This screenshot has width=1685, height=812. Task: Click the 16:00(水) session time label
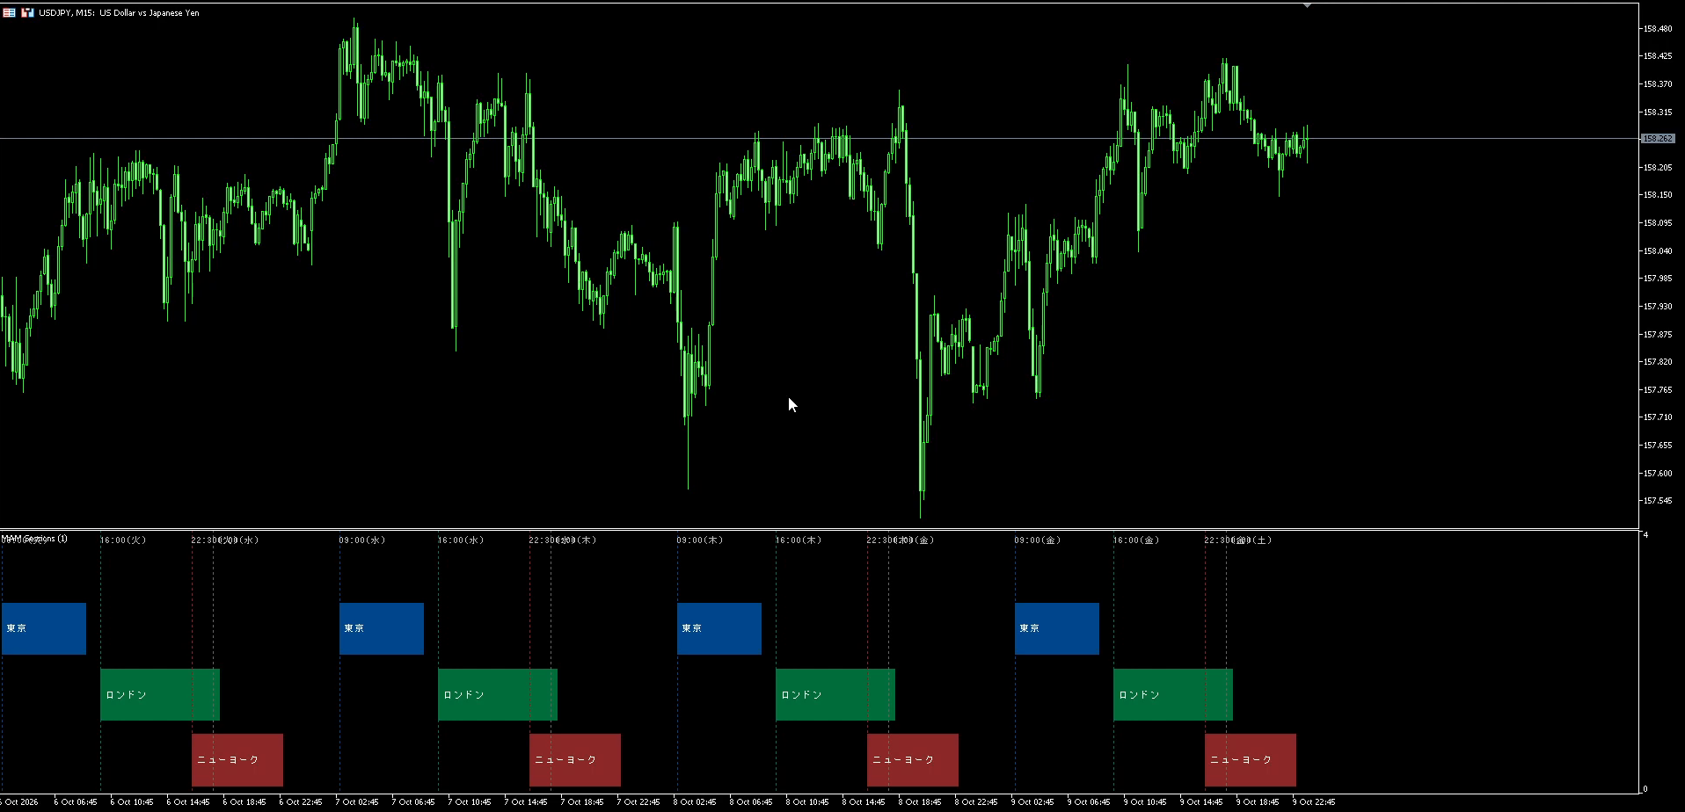tap(461, 540)
